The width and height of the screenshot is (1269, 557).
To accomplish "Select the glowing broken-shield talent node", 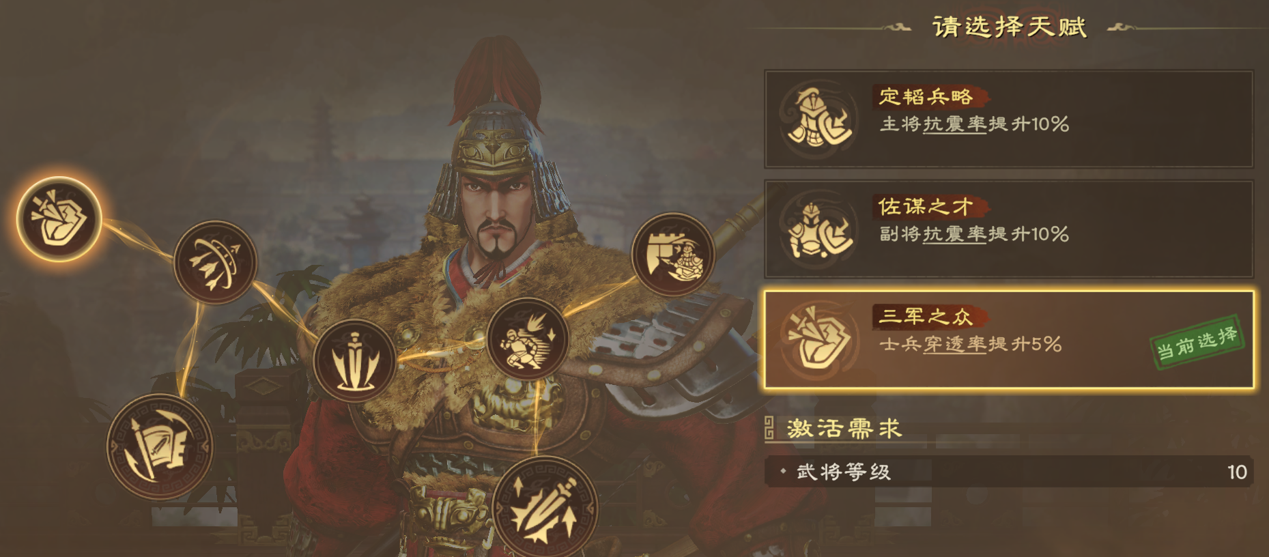I will [x=59, y=219].
